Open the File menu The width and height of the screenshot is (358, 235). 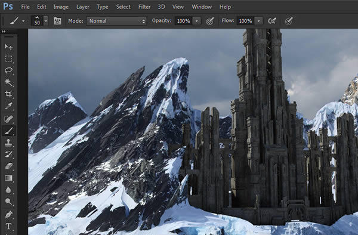click(25, 7)
